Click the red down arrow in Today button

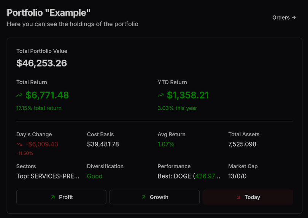pyautogui.click(x=238, y=197)
